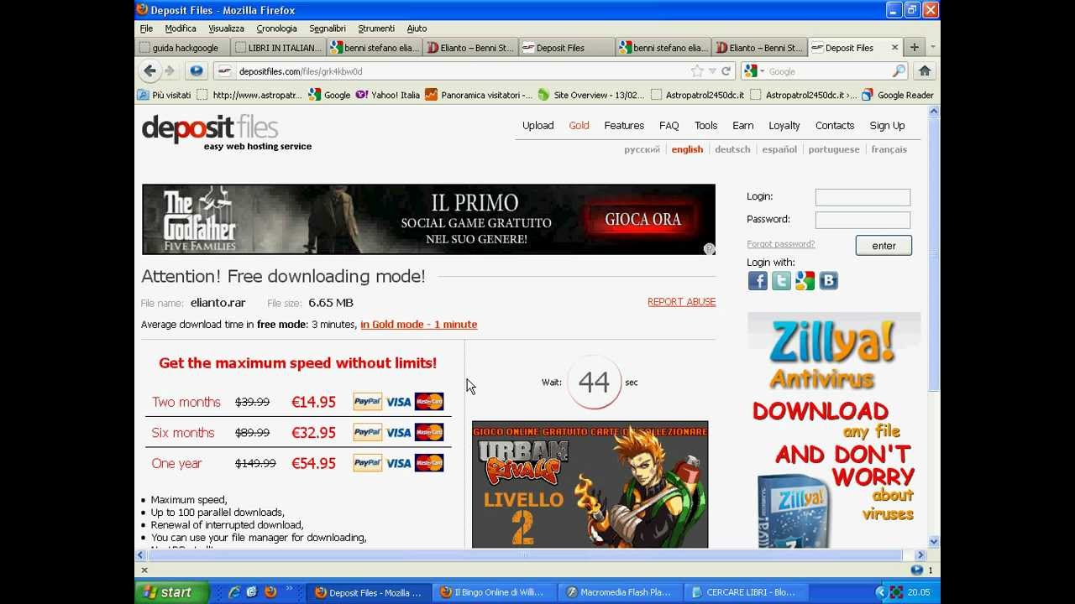Click the Upload link in site navigation
Image resolution: width=1075 pixels, height=604 pixels.
pyautogui.click(x=538, y=126)
